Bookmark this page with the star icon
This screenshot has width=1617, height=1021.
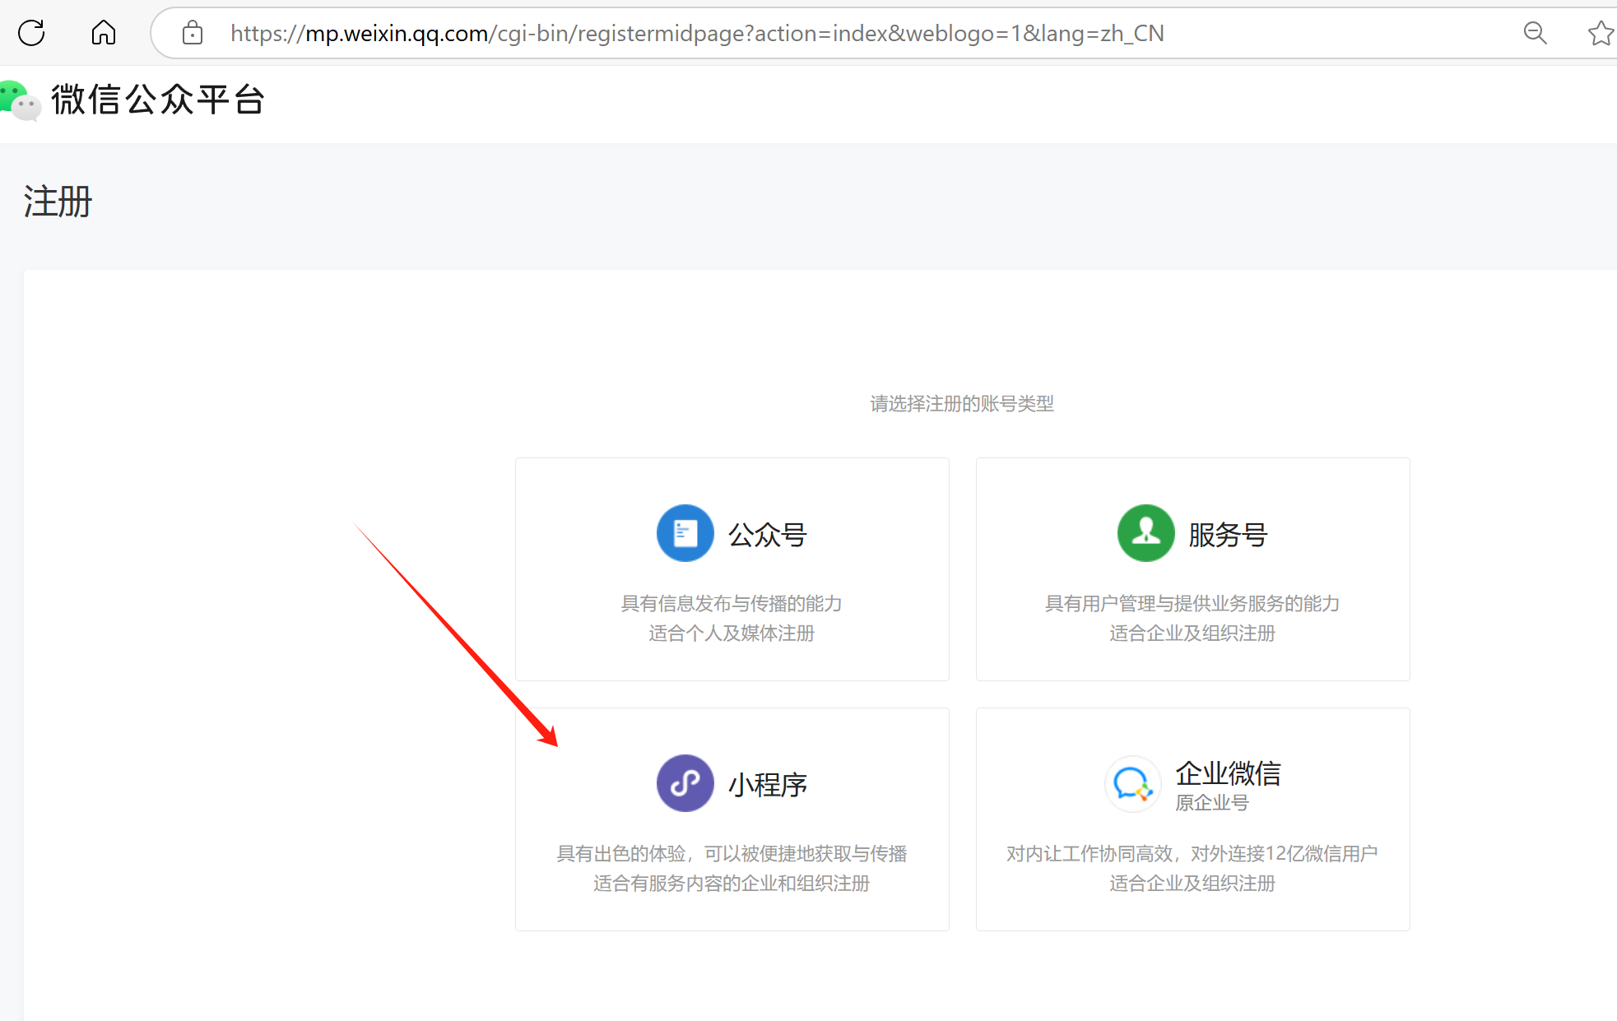1601,33
